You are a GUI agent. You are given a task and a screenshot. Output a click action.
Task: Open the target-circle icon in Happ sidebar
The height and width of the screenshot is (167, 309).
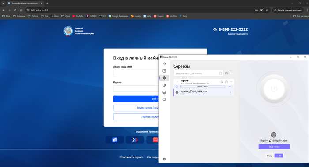(164, 85)
